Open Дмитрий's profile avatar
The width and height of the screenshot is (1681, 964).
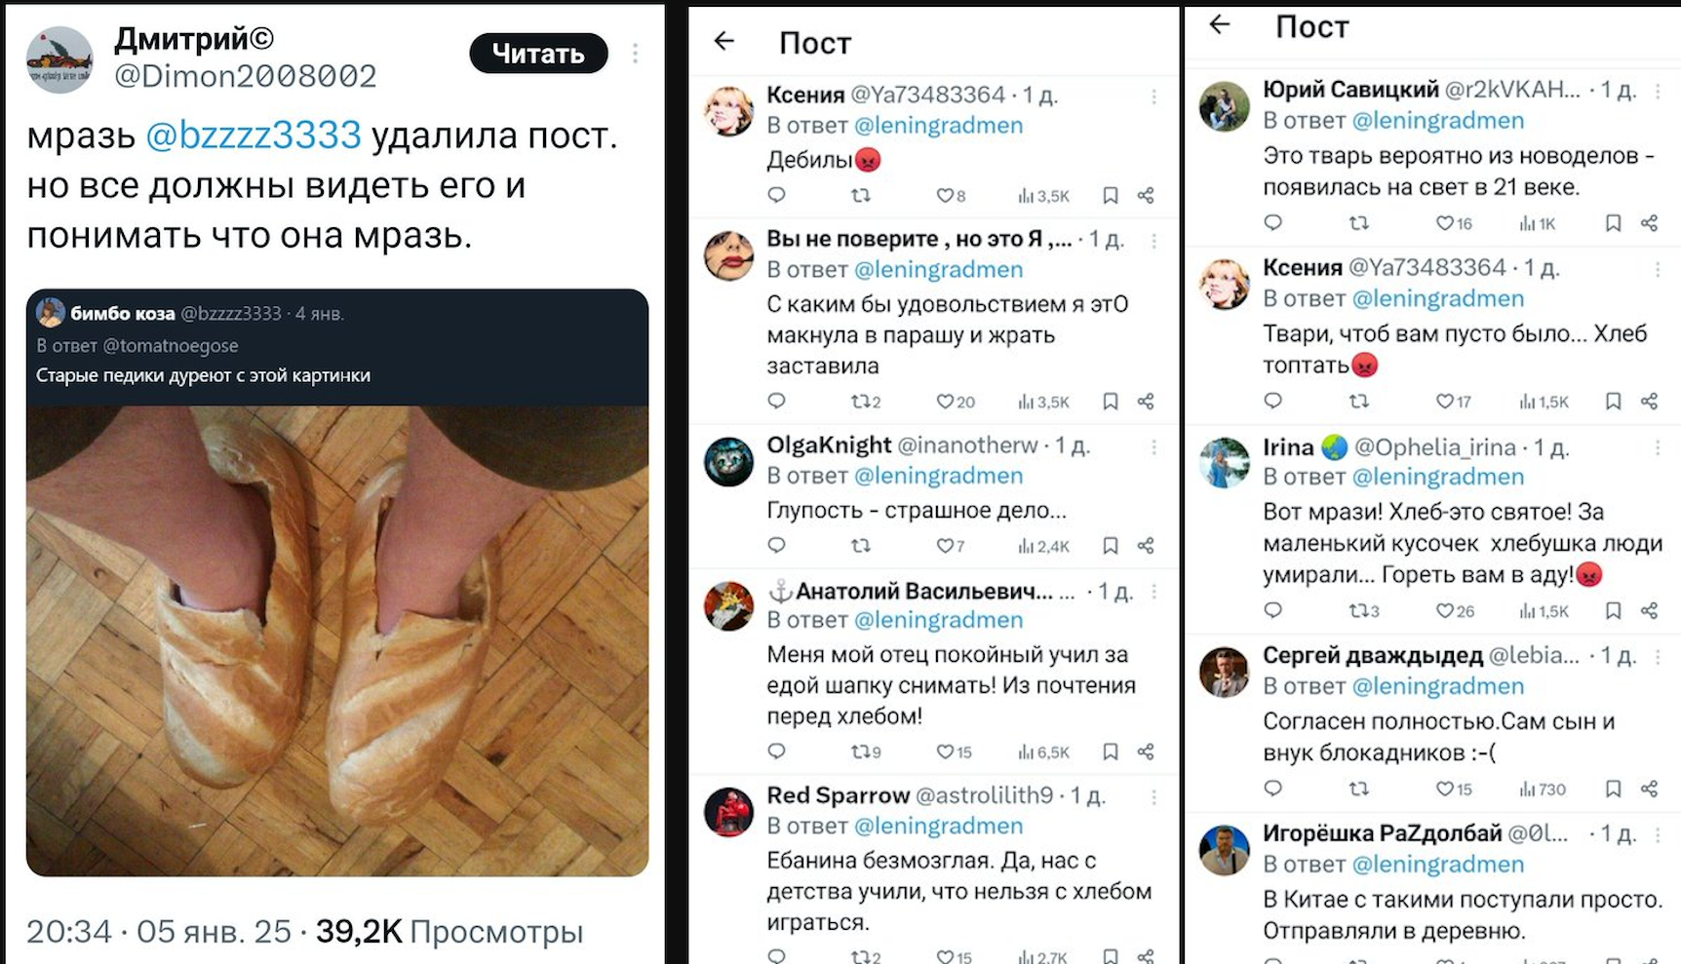[x=59, y=60]
